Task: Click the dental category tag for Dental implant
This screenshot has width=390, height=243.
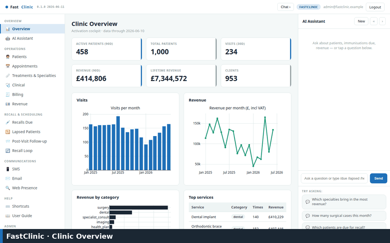Action: [238, 217]
